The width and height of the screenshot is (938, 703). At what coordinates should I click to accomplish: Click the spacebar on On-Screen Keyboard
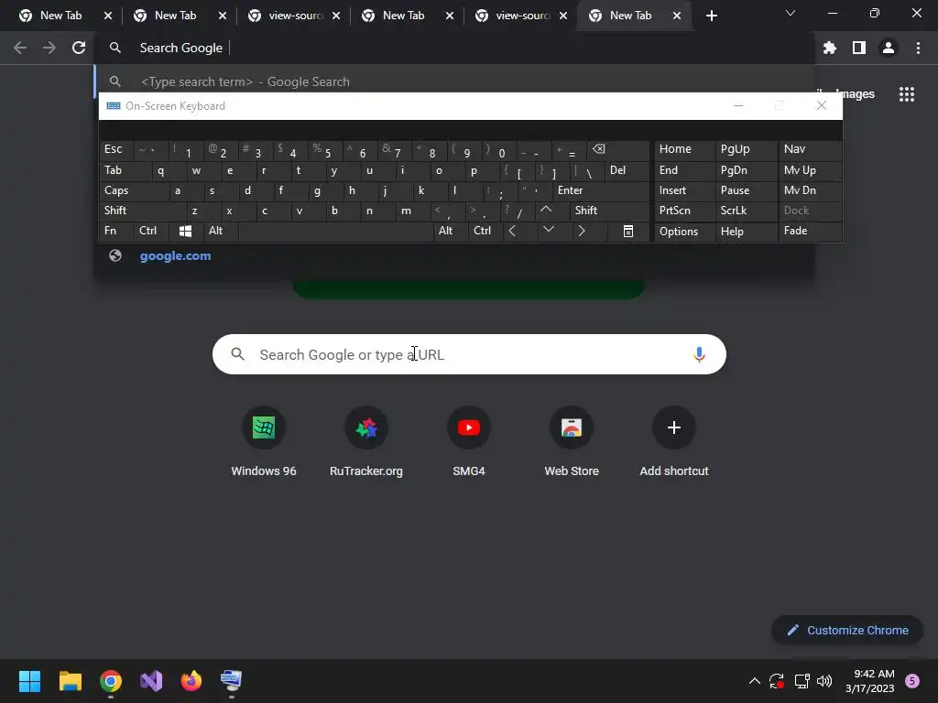335,231
